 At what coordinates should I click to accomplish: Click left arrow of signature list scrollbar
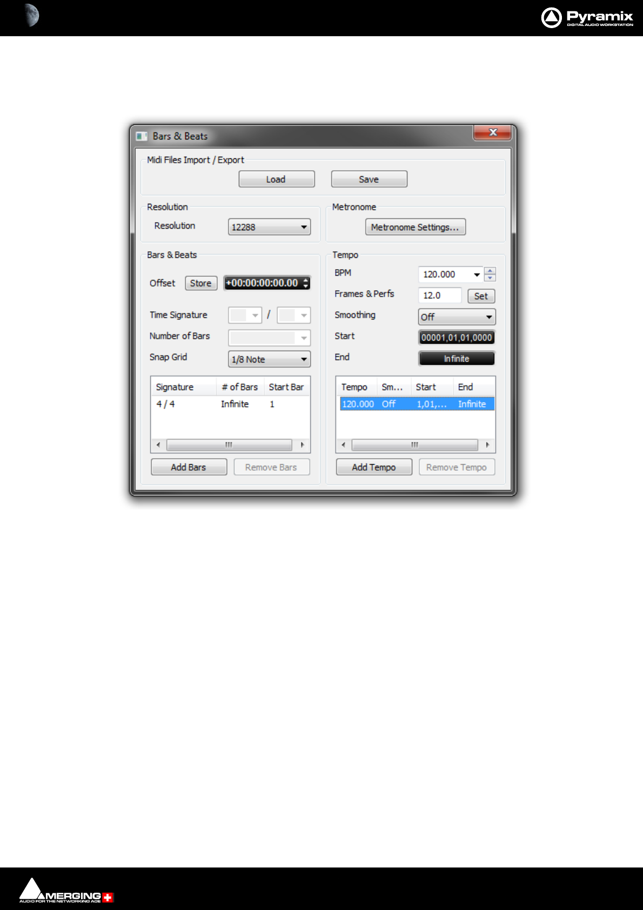(x=158, y=445)
